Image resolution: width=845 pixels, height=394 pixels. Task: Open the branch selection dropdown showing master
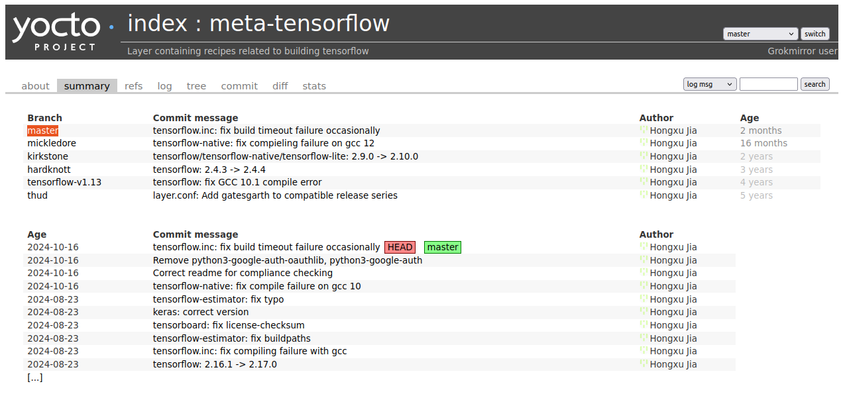pyautogui.click(x=760, y=33)
